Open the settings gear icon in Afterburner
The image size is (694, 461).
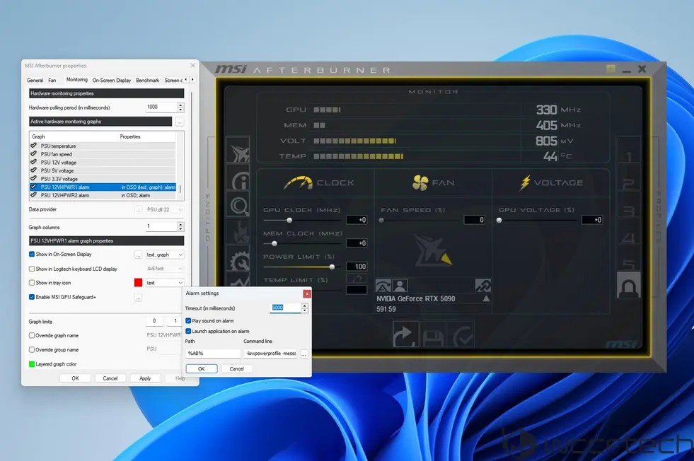pyautogui.click(x=239, y=259)
